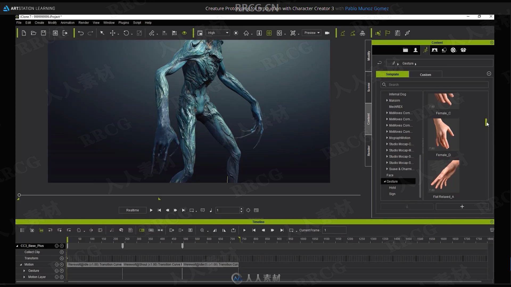Switch to the Custom tab

[425, 74]
